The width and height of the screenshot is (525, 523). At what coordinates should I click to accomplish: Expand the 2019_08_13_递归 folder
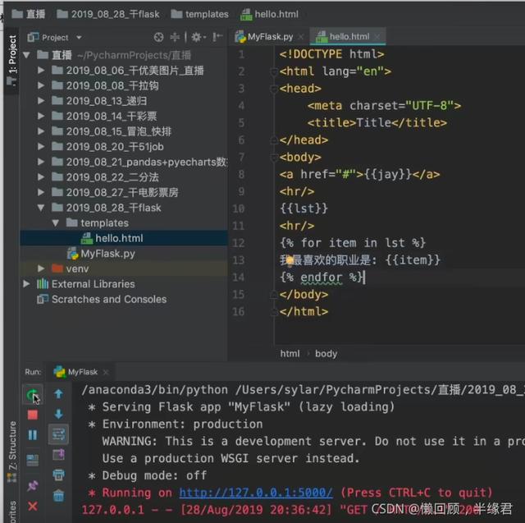pos(41,100)
